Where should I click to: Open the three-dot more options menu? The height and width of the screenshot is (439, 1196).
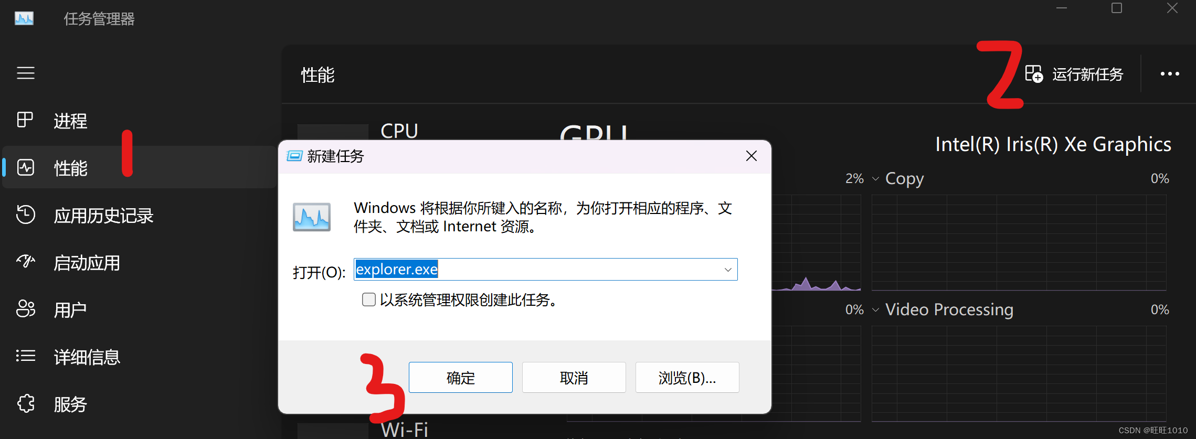coord(1170,74)
